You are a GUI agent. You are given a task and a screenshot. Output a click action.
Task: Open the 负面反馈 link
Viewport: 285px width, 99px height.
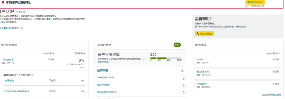[x=9, y=81]
